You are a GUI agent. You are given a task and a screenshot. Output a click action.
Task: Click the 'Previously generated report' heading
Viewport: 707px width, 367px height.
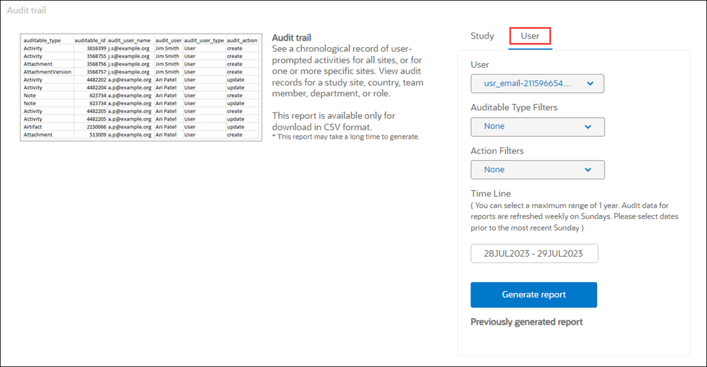pos(526,322)
